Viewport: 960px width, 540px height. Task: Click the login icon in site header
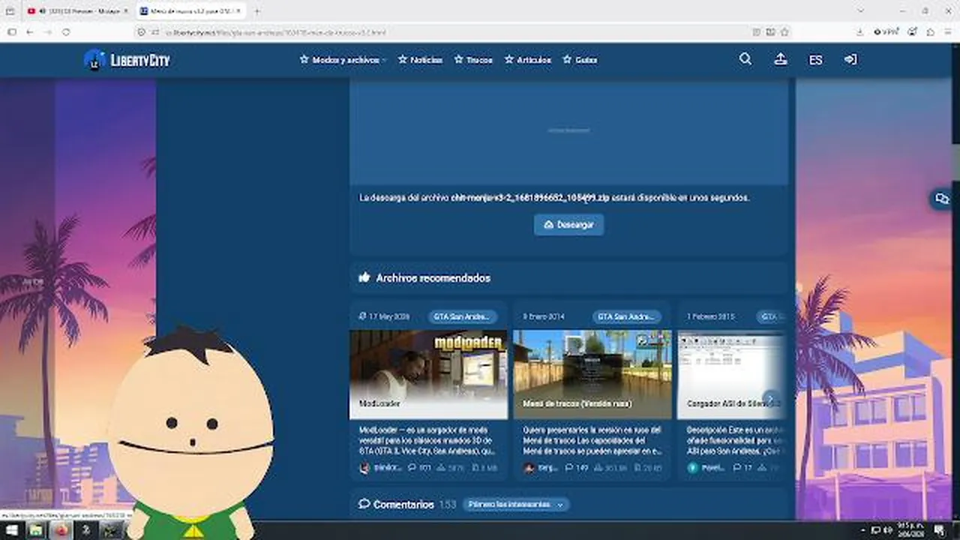tap(850, 59)
